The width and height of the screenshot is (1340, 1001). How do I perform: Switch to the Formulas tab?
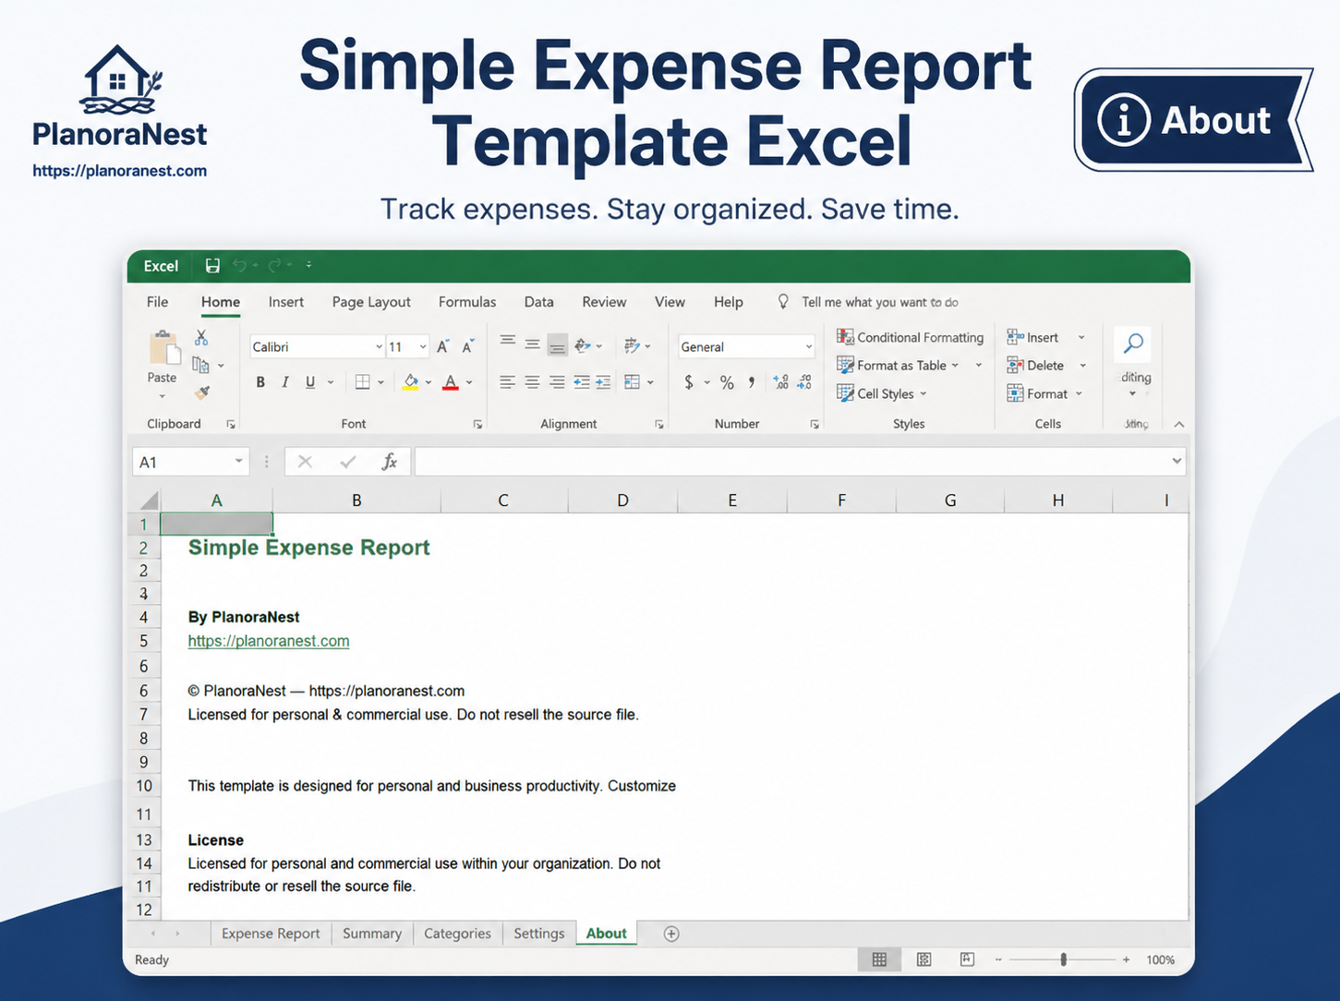(x=467, y=302)
